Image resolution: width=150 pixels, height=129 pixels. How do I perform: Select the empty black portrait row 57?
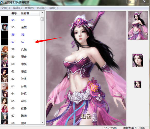(x=20, y=42)
